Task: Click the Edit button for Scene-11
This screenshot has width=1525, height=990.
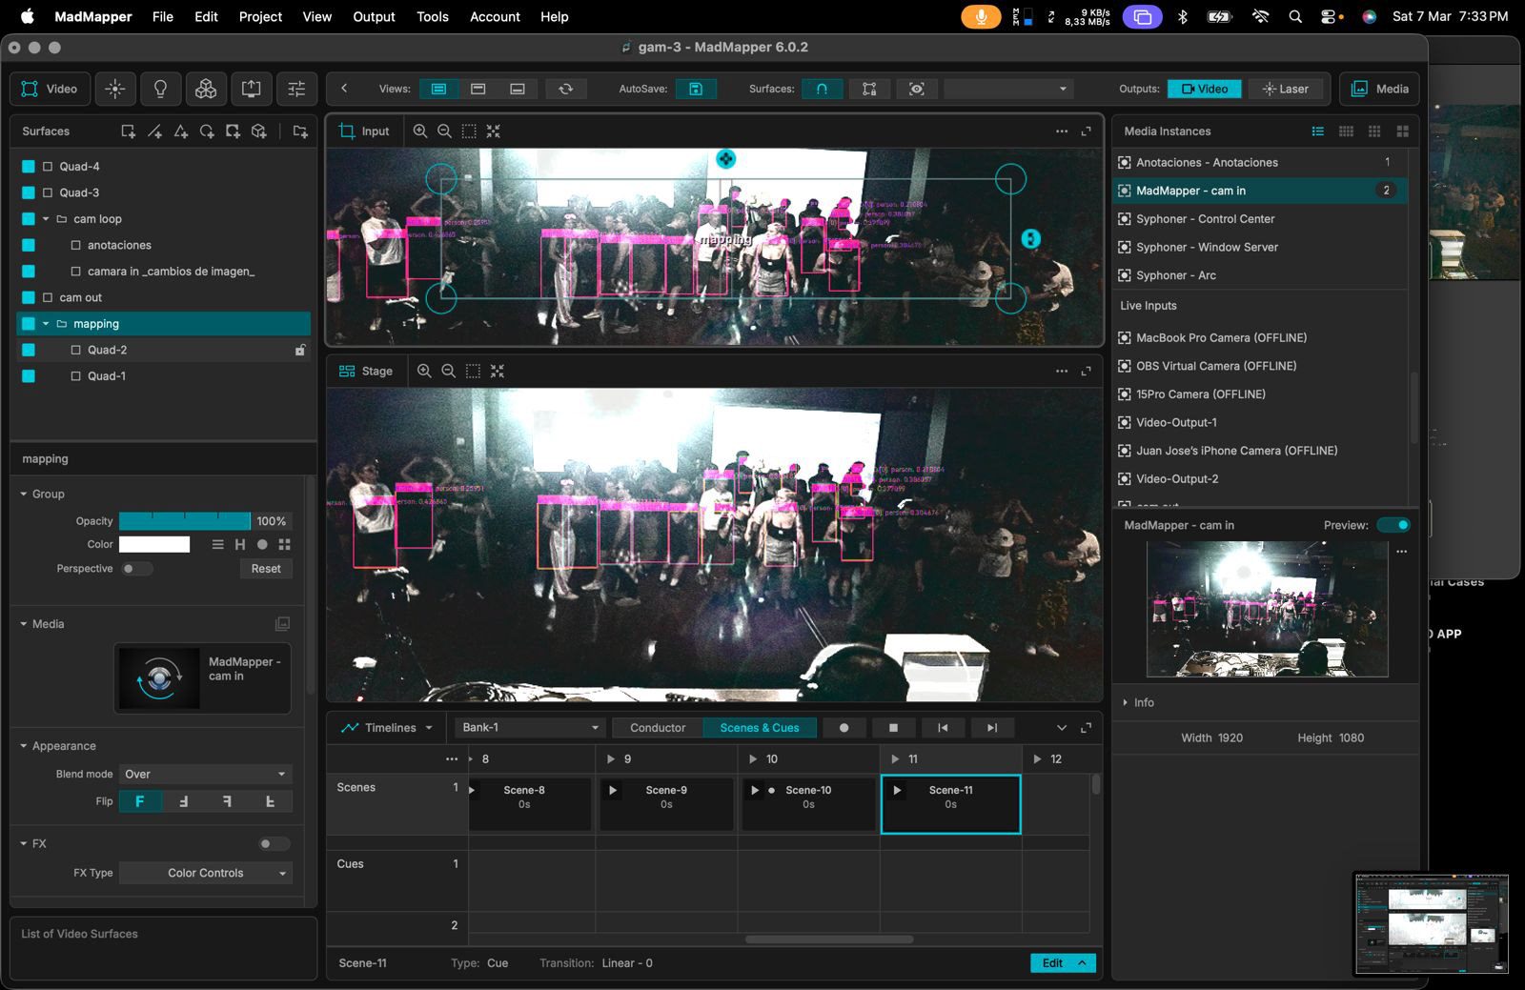Action: [x=1063, y=963]
